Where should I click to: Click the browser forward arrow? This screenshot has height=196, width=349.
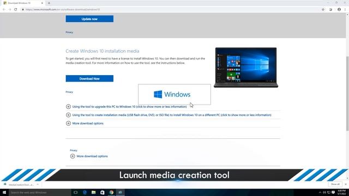coord(10,10)
